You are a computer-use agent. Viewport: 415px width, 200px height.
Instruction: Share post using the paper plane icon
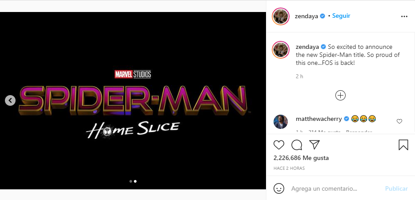pyautogui.click(x=314, y=145)
